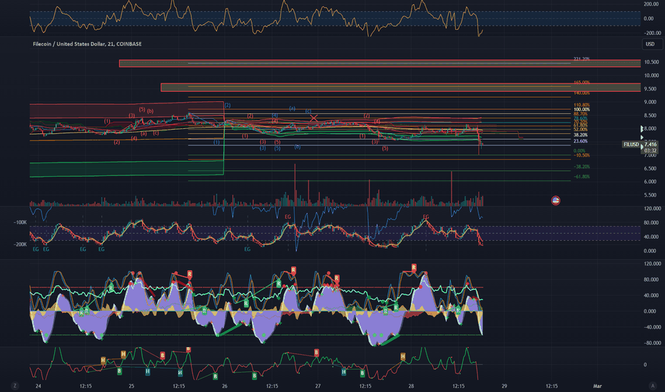
Task: Select the 88.70% Fibonacci level label
Action: [581, 114]
